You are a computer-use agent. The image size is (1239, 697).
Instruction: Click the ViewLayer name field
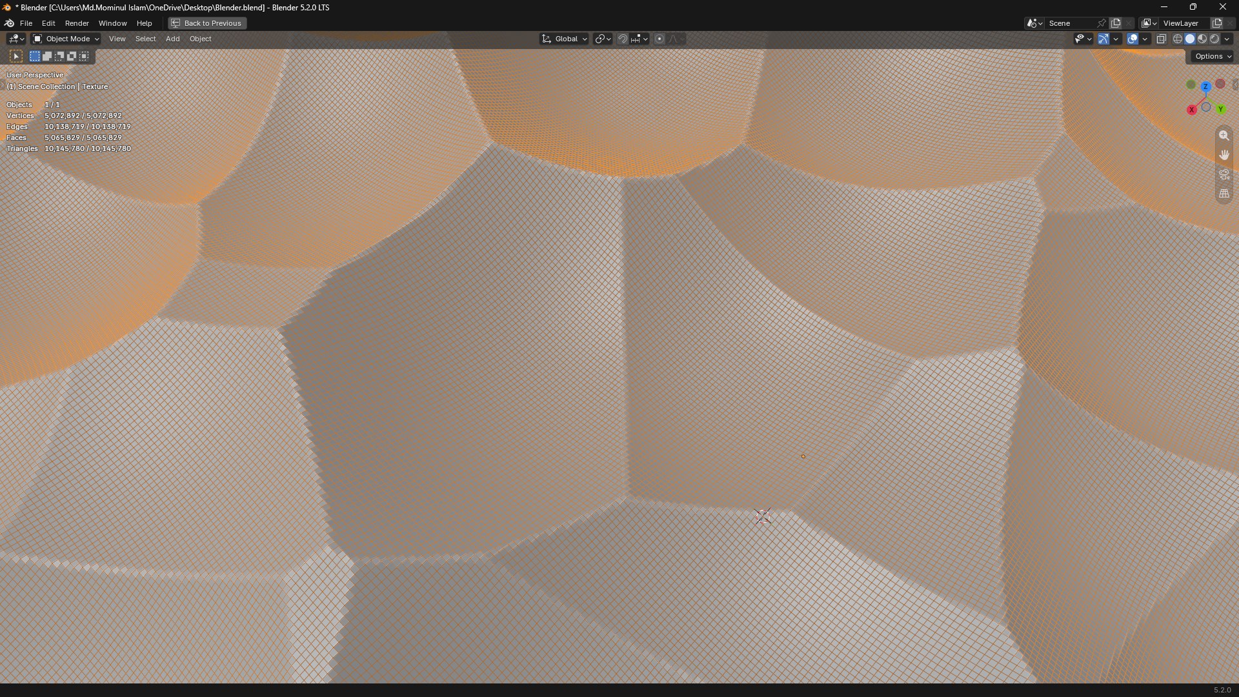(x=1185, y=23)
